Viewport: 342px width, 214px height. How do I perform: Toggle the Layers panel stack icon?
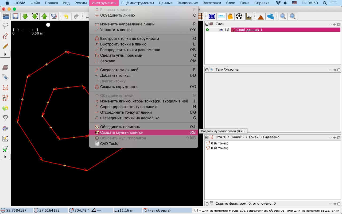(x=5, y=67)
